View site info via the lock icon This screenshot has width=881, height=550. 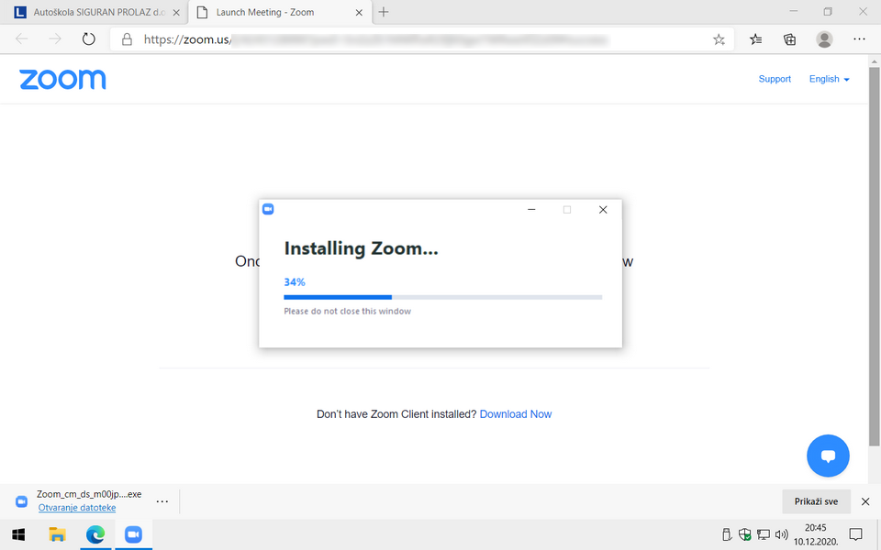tap(127, 39)
